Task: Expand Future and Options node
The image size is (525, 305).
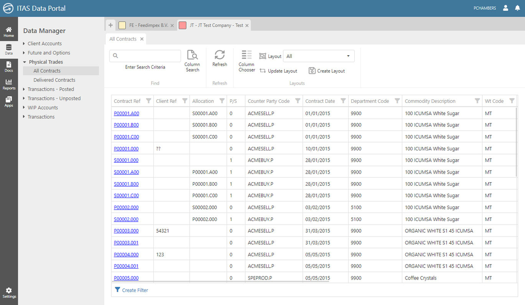Action: tap(24, 53)
